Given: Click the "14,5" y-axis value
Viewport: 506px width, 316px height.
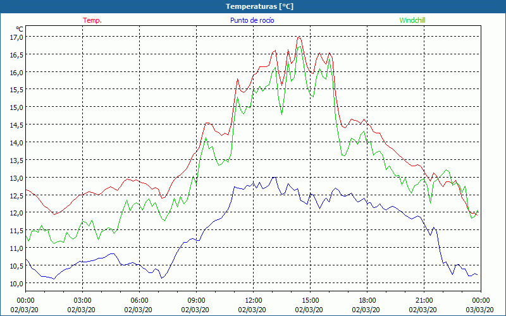Looking at the screenshot, I should coord(16,125).
